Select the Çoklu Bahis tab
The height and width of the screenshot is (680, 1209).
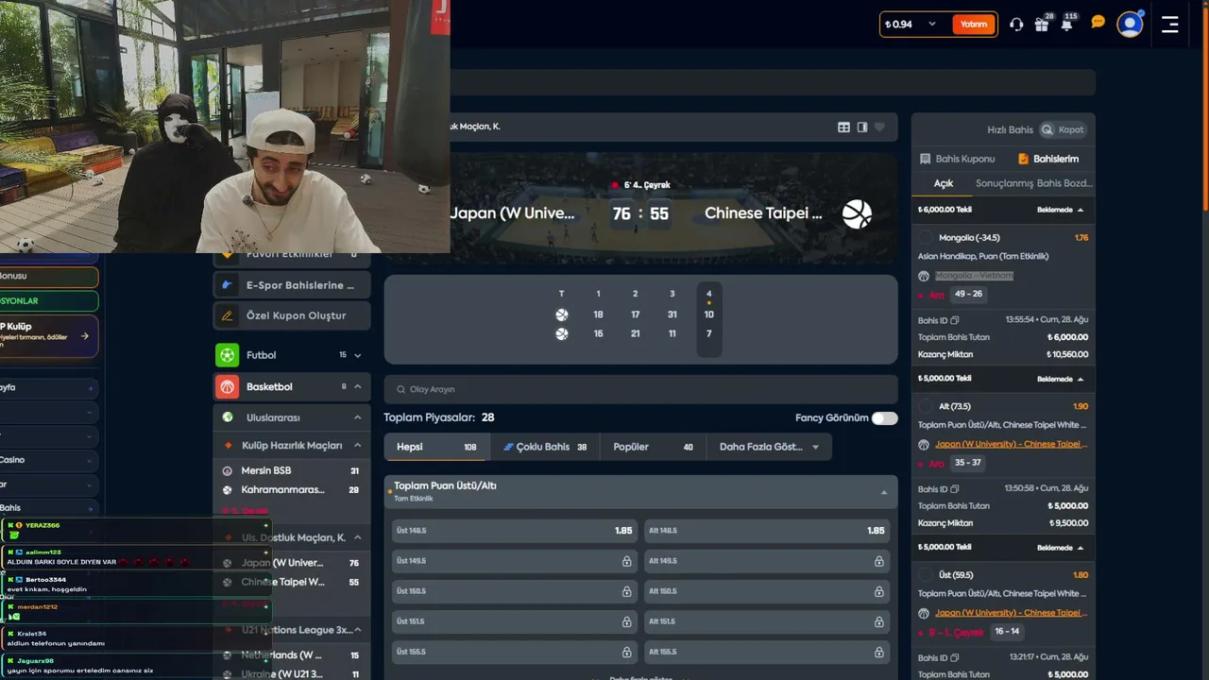[x=544, y=447]
